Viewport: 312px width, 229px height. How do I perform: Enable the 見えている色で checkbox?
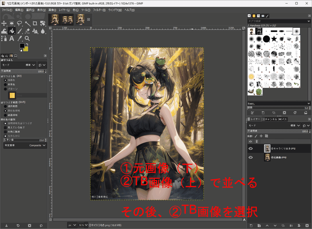click(x=5, y=128)
